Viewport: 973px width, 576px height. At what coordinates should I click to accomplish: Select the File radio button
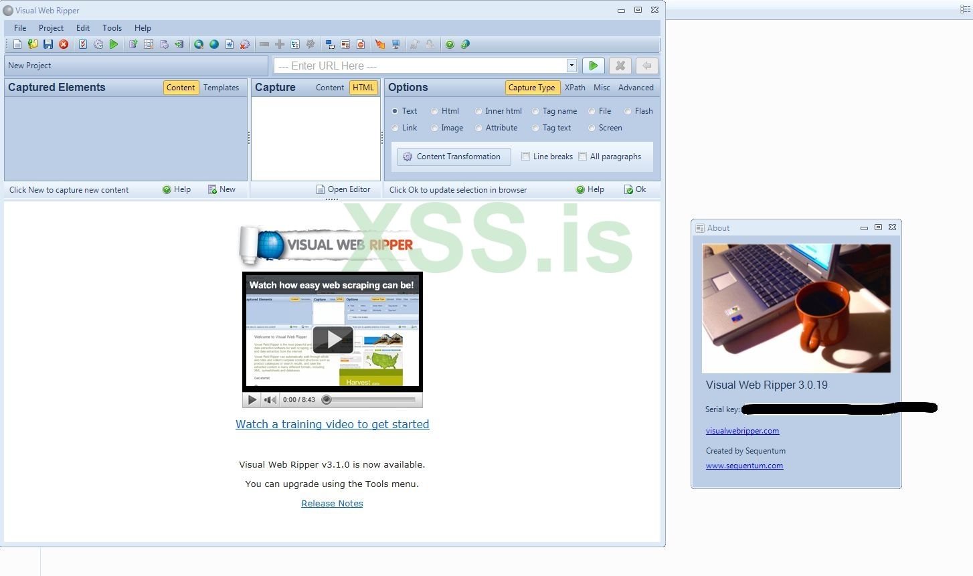click(592, 111)
